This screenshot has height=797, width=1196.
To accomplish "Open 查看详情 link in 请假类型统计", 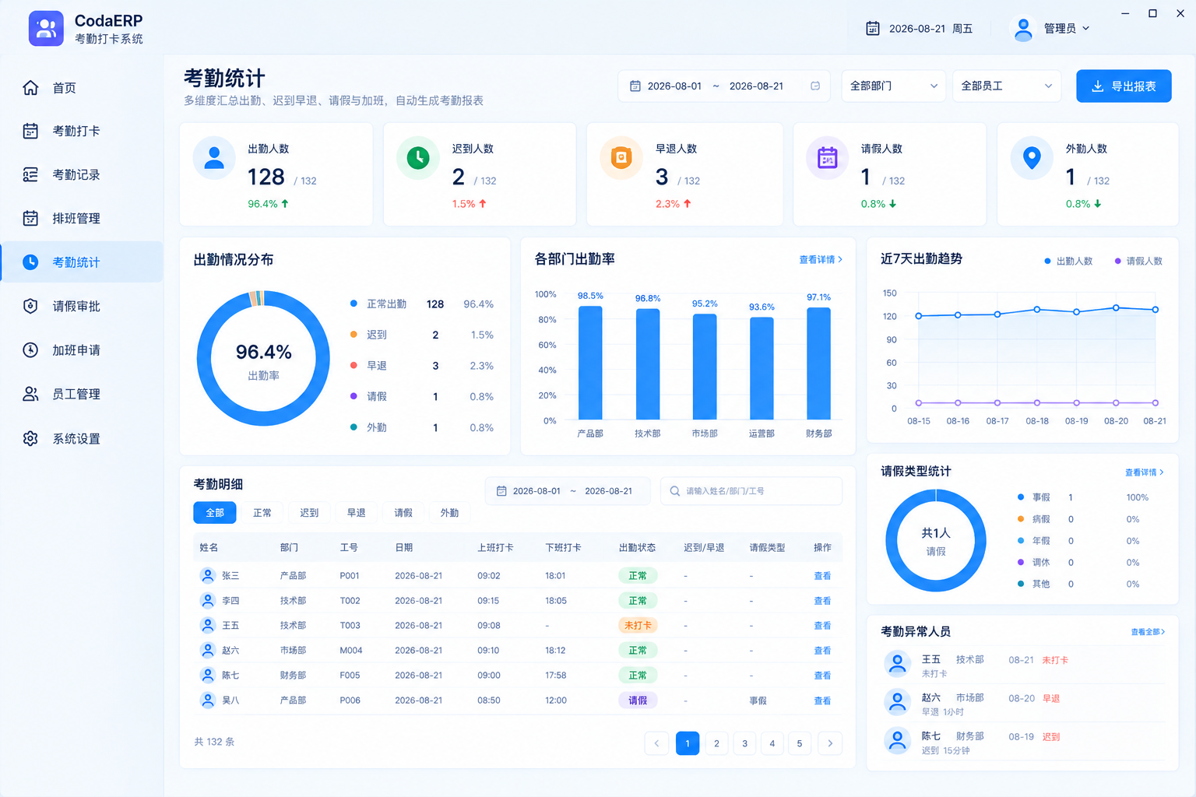I will pyautogui.click(x=1144, y=472).
